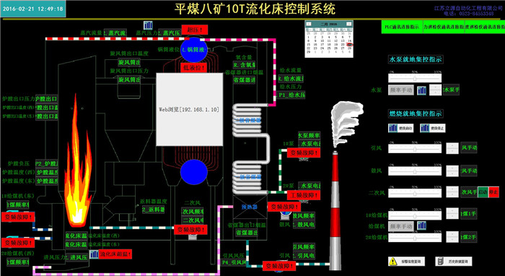Select PLC通讯连接指示 tab
Image resolution: width=505 pixels, height=276 pixels.
point(402,27)
